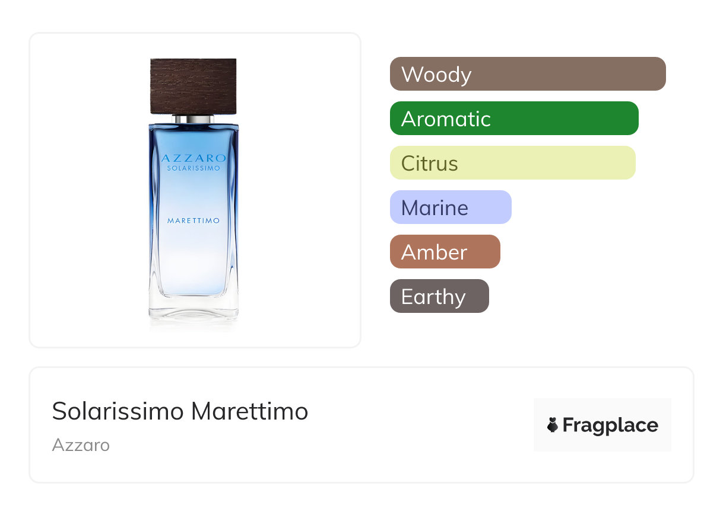Viewport: 723px width, 512px height.
Task: Click SOLARISSIMO printed on the bottle
Action: [x=194, y=168]
